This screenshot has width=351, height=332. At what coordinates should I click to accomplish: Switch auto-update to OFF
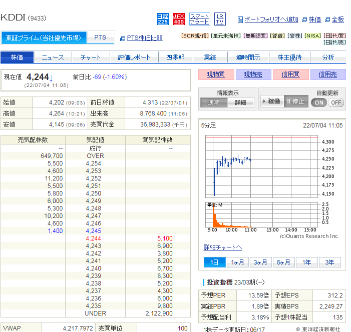click(336, 102)
